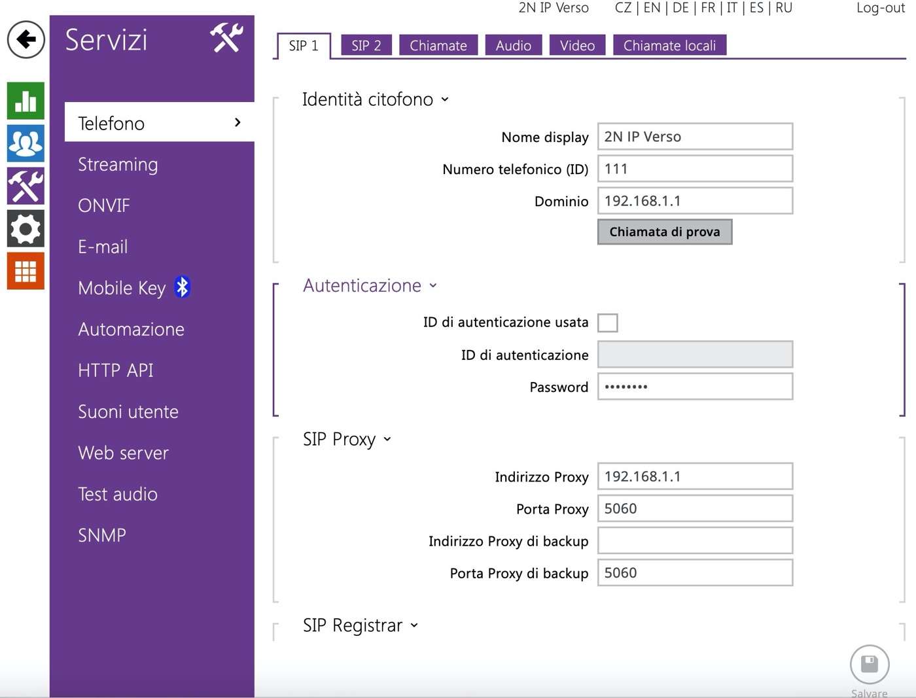Switch language to IT
The image size is (916, 698).
[732, 8]
